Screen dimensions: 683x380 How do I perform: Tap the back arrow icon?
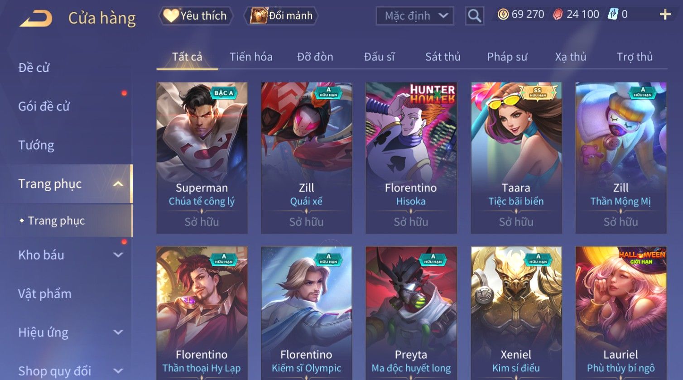[x=36, y=19]
